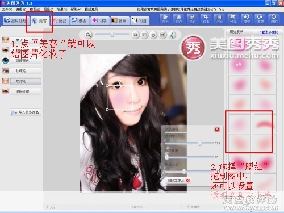Choose the 消除红眼 red-eye removal option
The width and height of the screenshot is (284, 213).
[x=26, y=91]
